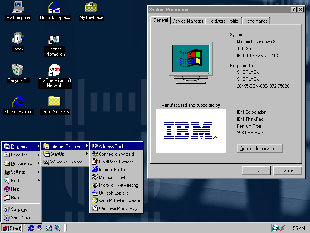The width and height of the screenshot is (310, 233).
Task: Choose Suspend from the Start menu
Action: [x=22, y=209]
